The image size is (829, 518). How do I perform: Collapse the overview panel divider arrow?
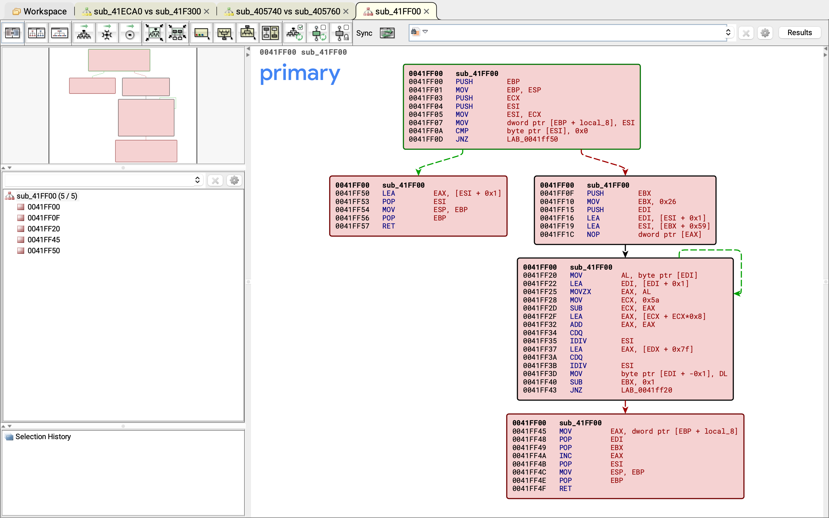click(x=3, y=168)
